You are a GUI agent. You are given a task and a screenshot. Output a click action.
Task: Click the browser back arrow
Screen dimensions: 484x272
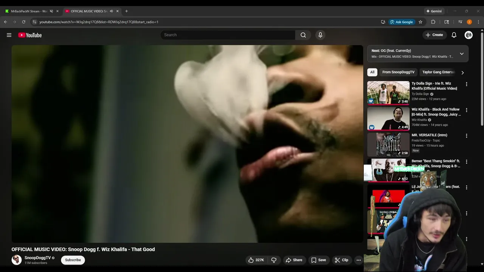click(6, 22)
